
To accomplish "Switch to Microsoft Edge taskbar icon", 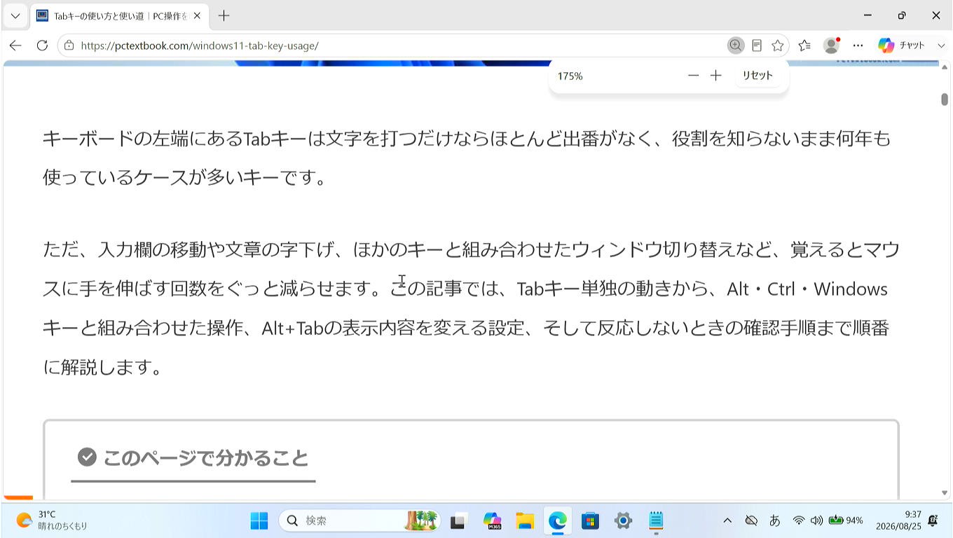I will [558, 520].
